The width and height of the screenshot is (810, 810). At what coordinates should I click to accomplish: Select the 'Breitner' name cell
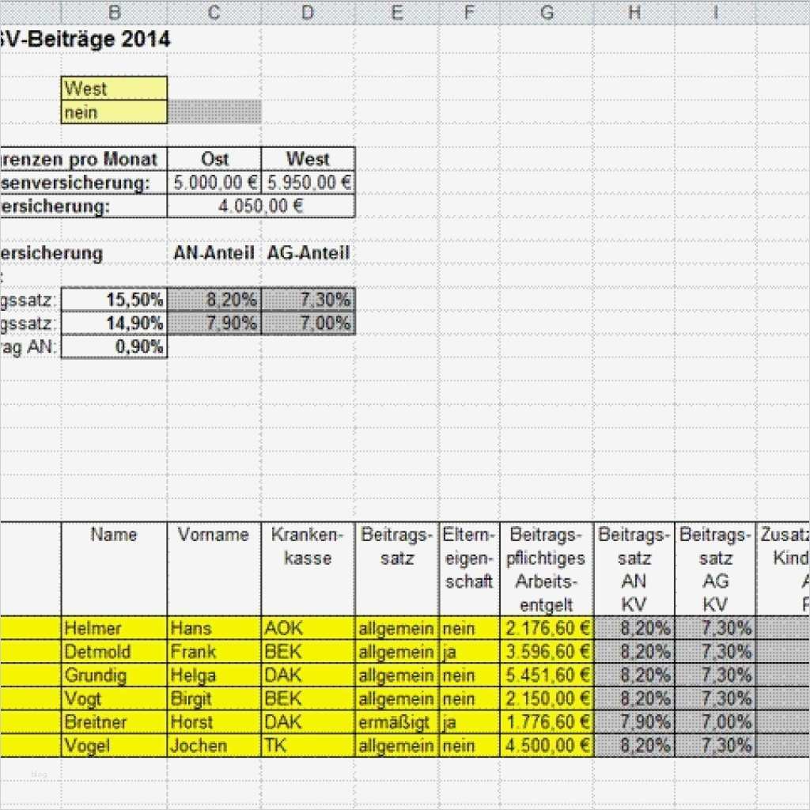(x=114, y=722)
